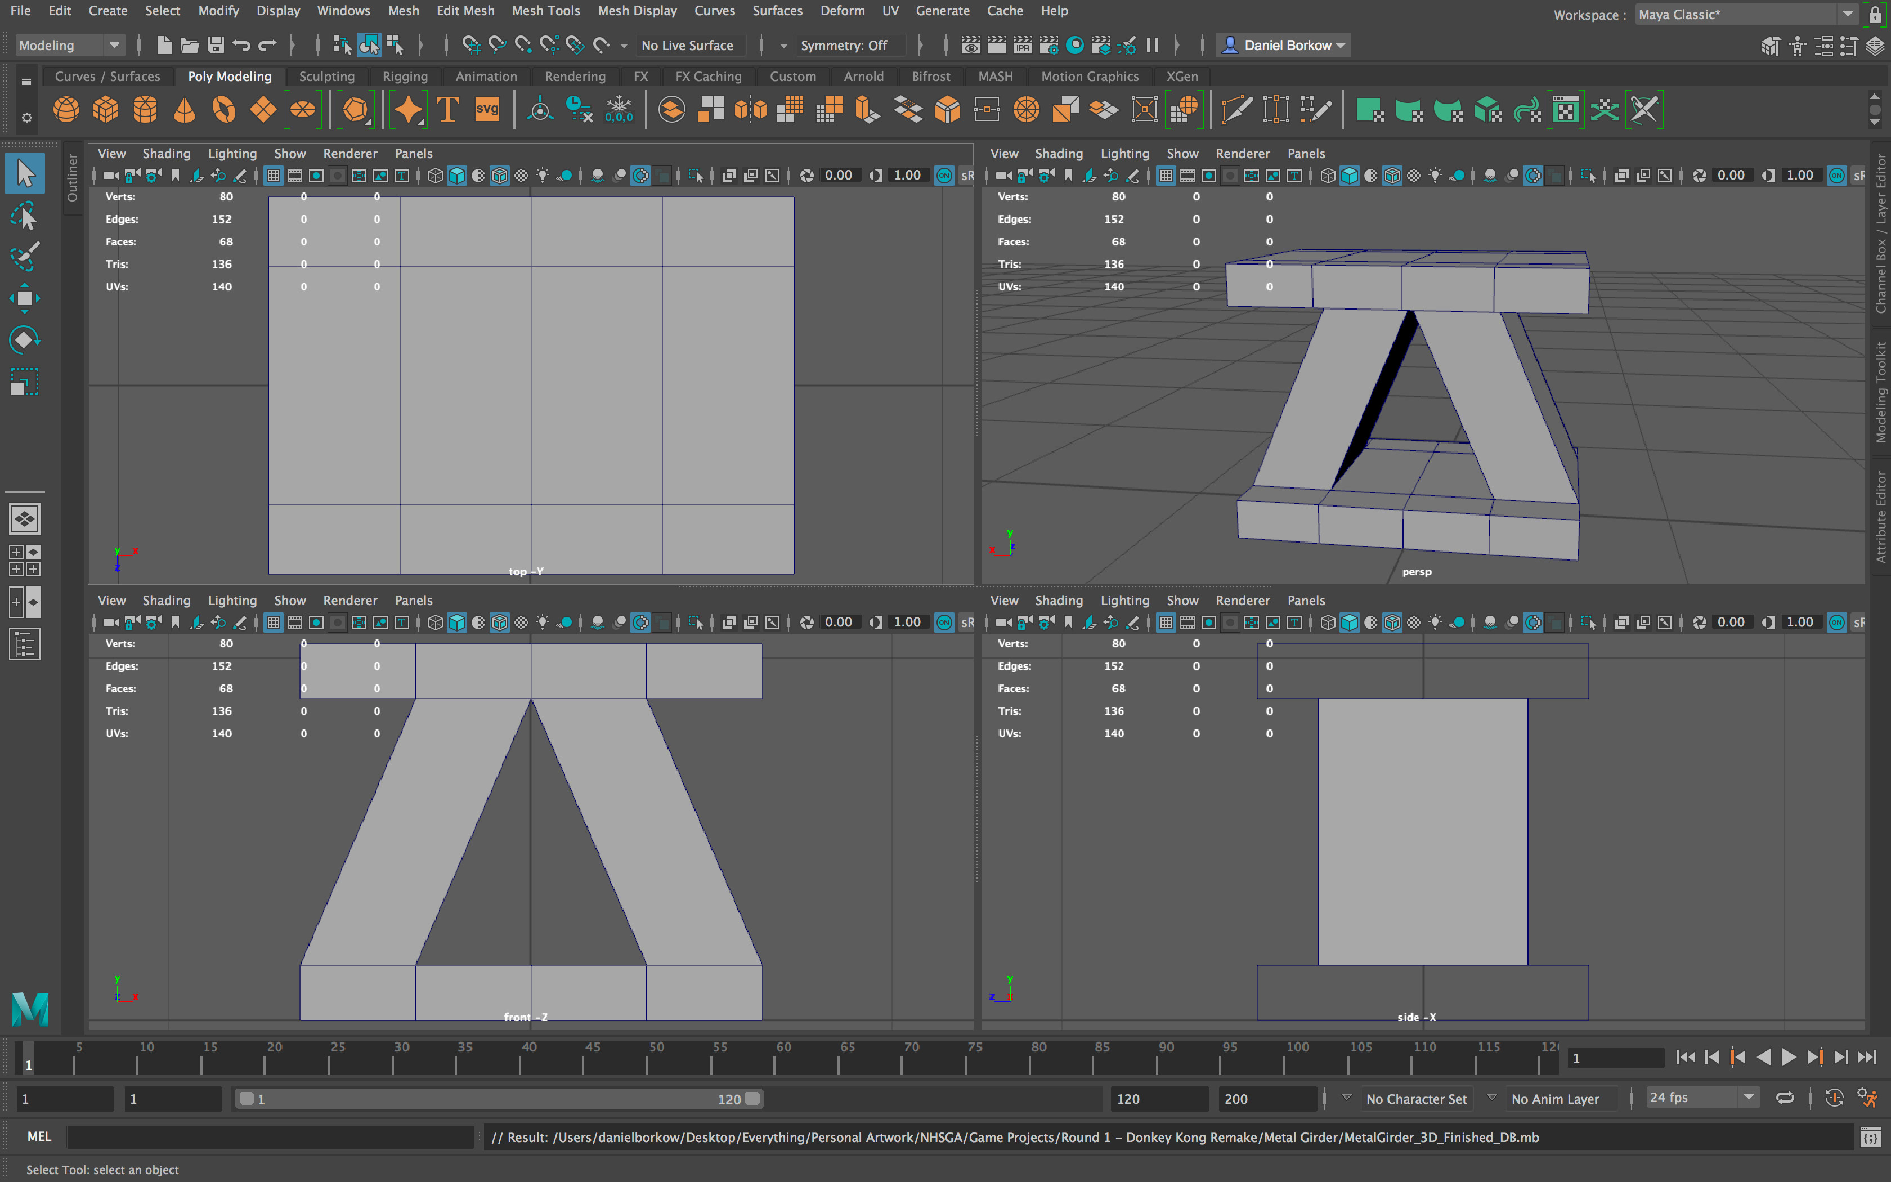Click the time range slider bar
The width and height of the screenshot is (1891, 1182).
coord(499,1098)
